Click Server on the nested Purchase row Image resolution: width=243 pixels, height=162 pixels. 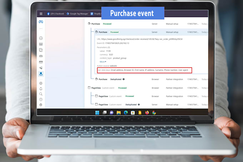point(154,32)
